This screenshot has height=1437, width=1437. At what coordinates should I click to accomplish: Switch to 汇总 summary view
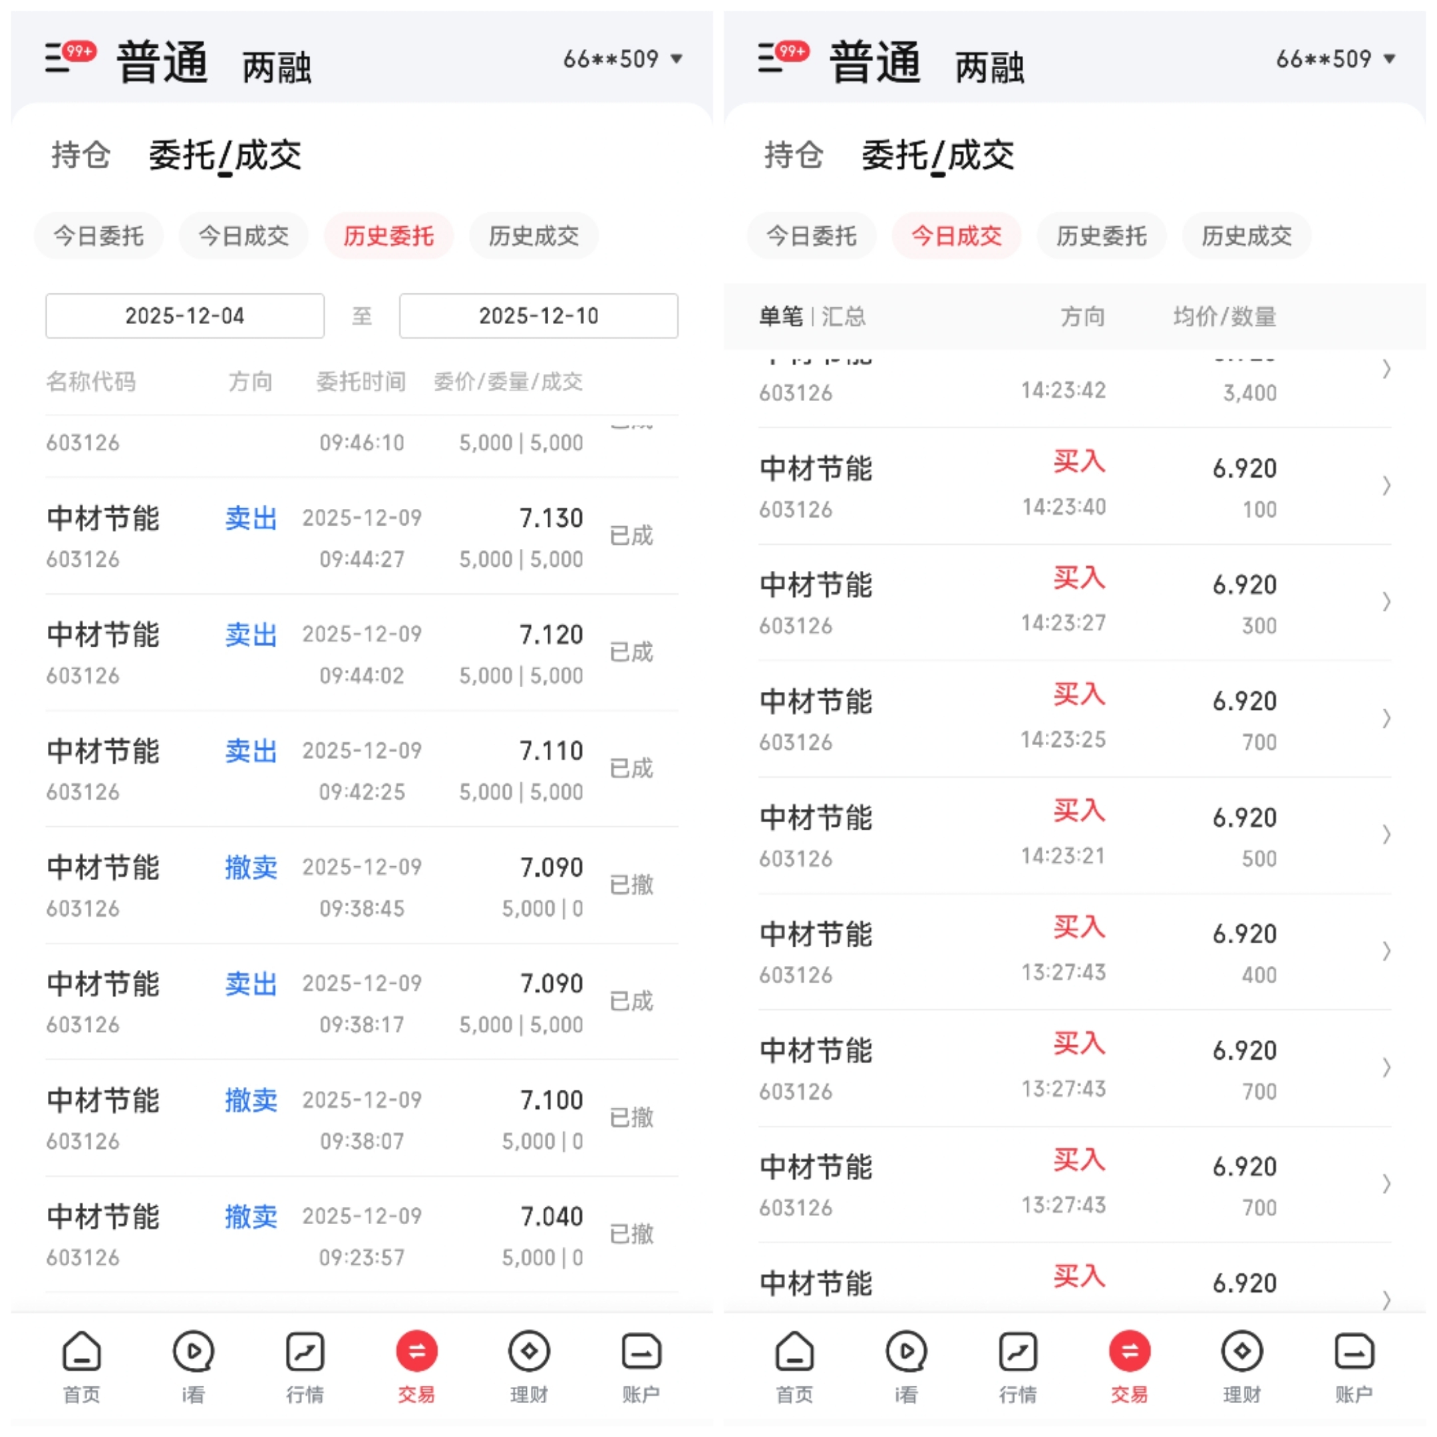click(844, 317)
